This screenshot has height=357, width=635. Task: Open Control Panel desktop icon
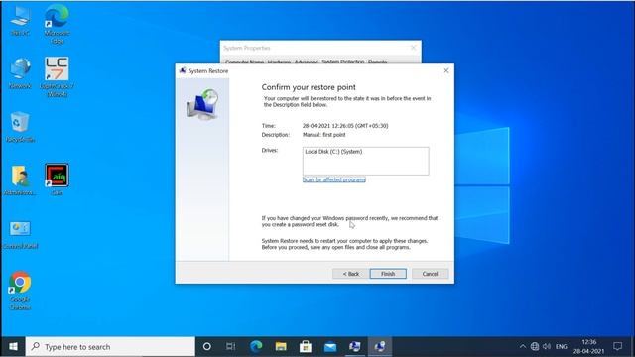click(x=20, y=234)
